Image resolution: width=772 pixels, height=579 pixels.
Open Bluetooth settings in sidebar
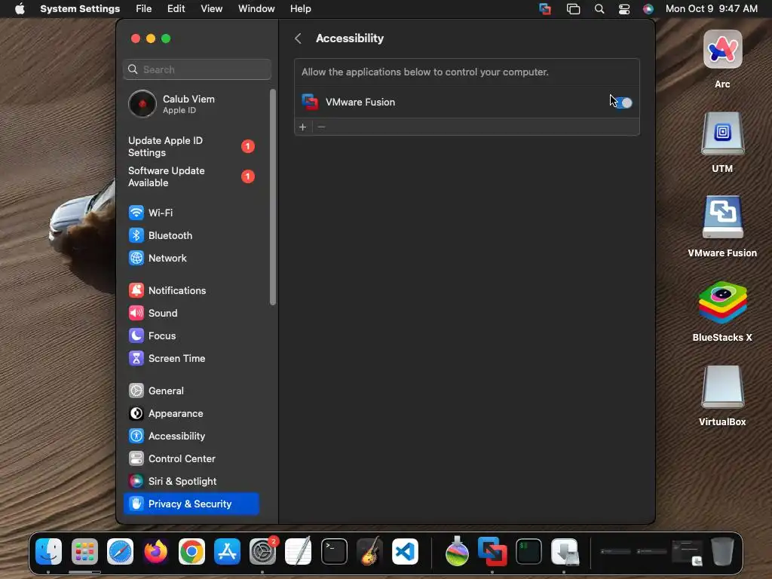click(x=191, y=235)
